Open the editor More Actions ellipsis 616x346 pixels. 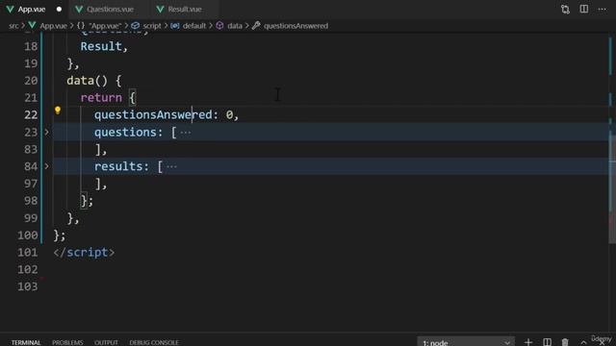click(x=602, y=9)
